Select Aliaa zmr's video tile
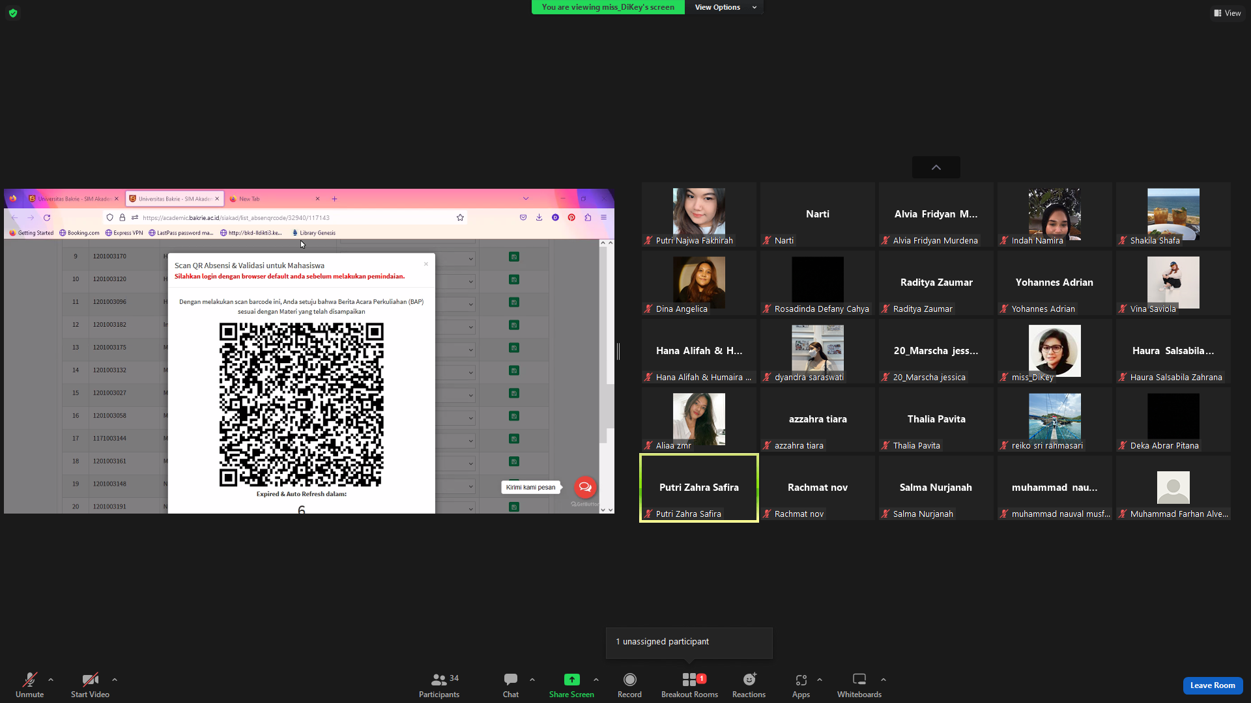Screen dimensions: 1251x703 pos(698,420)
